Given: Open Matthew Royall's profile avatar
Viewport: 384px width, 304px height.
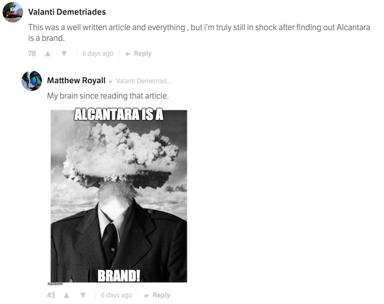Looking at the screenshot, I should 32,81.
